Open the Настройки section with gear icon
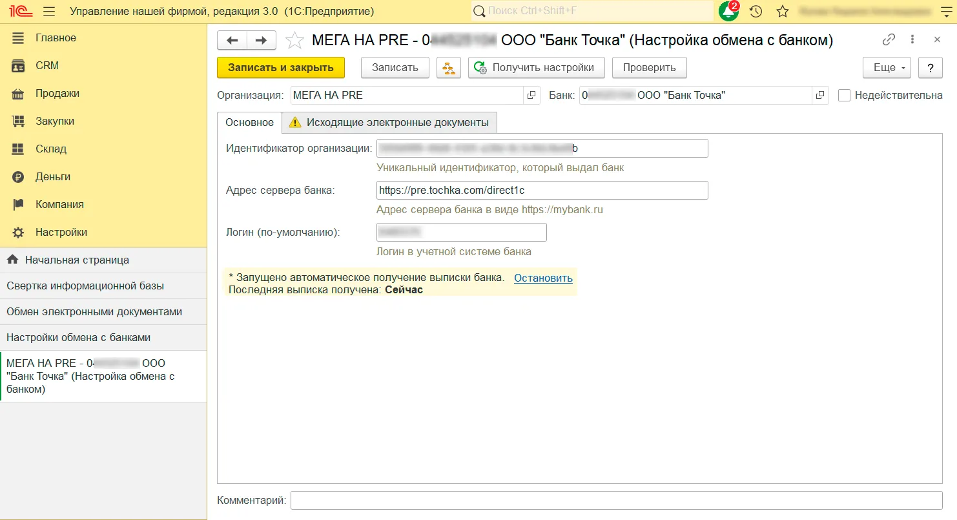The height and width of the screenshot is (520, 957). pyautogui.click(x=61, y=232)
